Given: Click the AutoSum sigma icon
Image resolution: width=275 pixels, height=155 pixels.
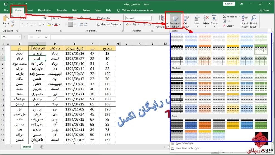Looking at the screenshot, I should (x=224, y=16).
